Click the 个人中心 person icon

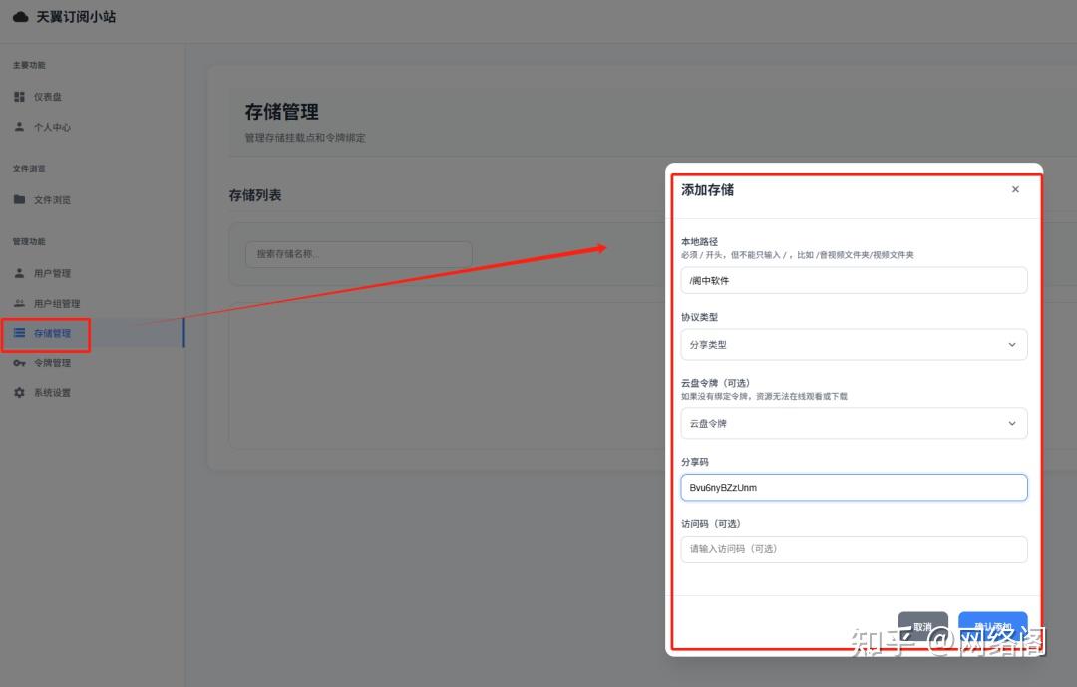pos(19,127)
